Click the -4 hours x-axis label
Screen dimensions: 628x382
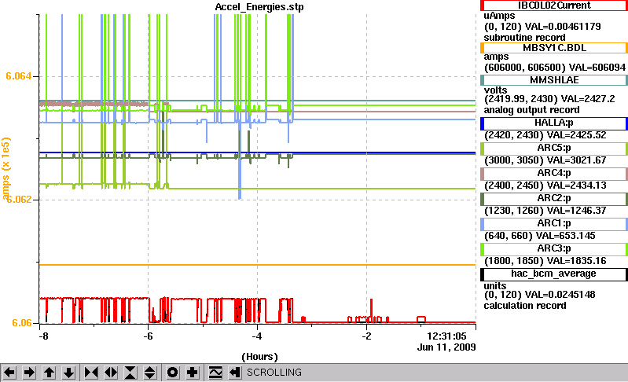257,336
